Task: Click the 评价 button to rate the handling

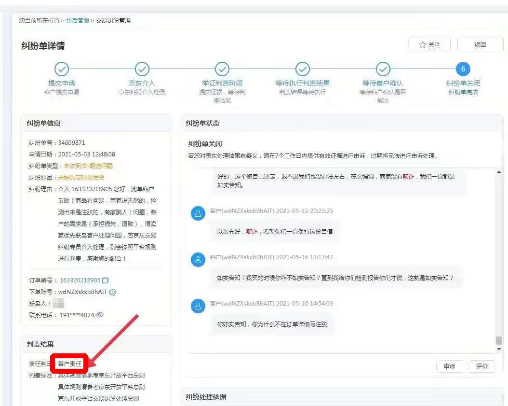Action: 481,366
